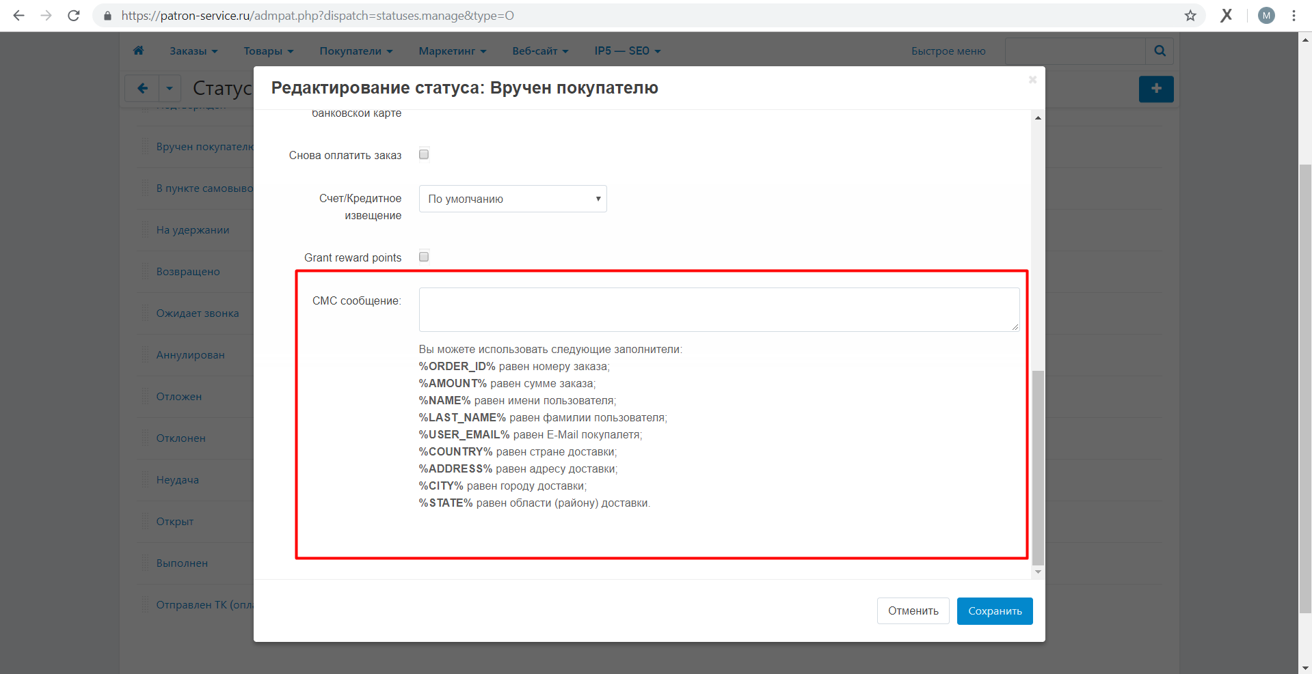Viewport: 1312px width, 674px height.
Task: Open the Ожидает звонка status row
Action: (198, 313)
